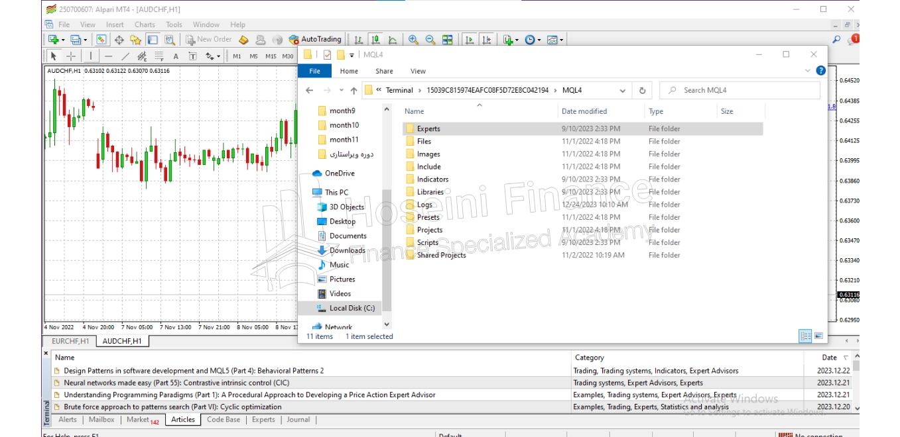Screen dimensions: 900x437
Task: Expand the File Explorer ribbon chevron
Action: [x=807, y=70]
